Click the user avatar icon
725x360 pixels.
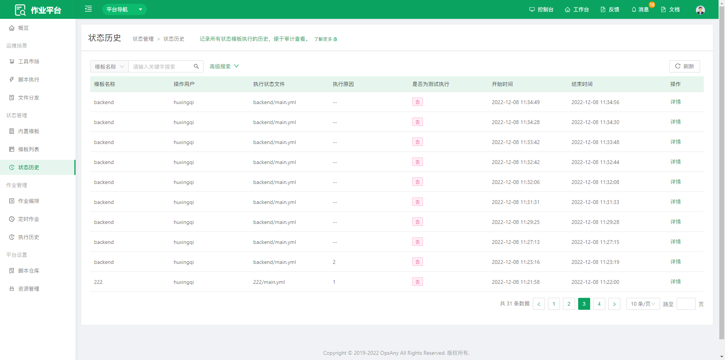coord(700,10)
